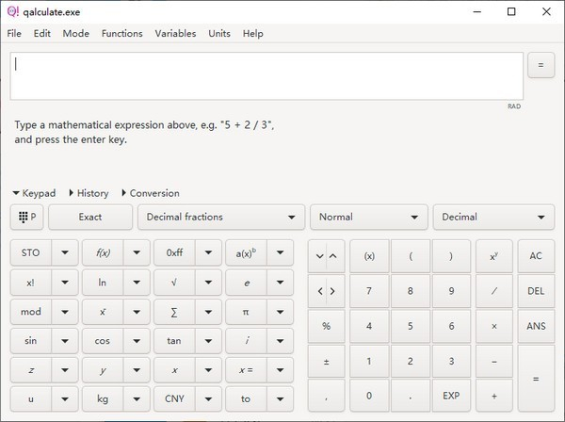Toggle the Exact mode button
This screenshot has height=422, width=565.
pos(90,217)
